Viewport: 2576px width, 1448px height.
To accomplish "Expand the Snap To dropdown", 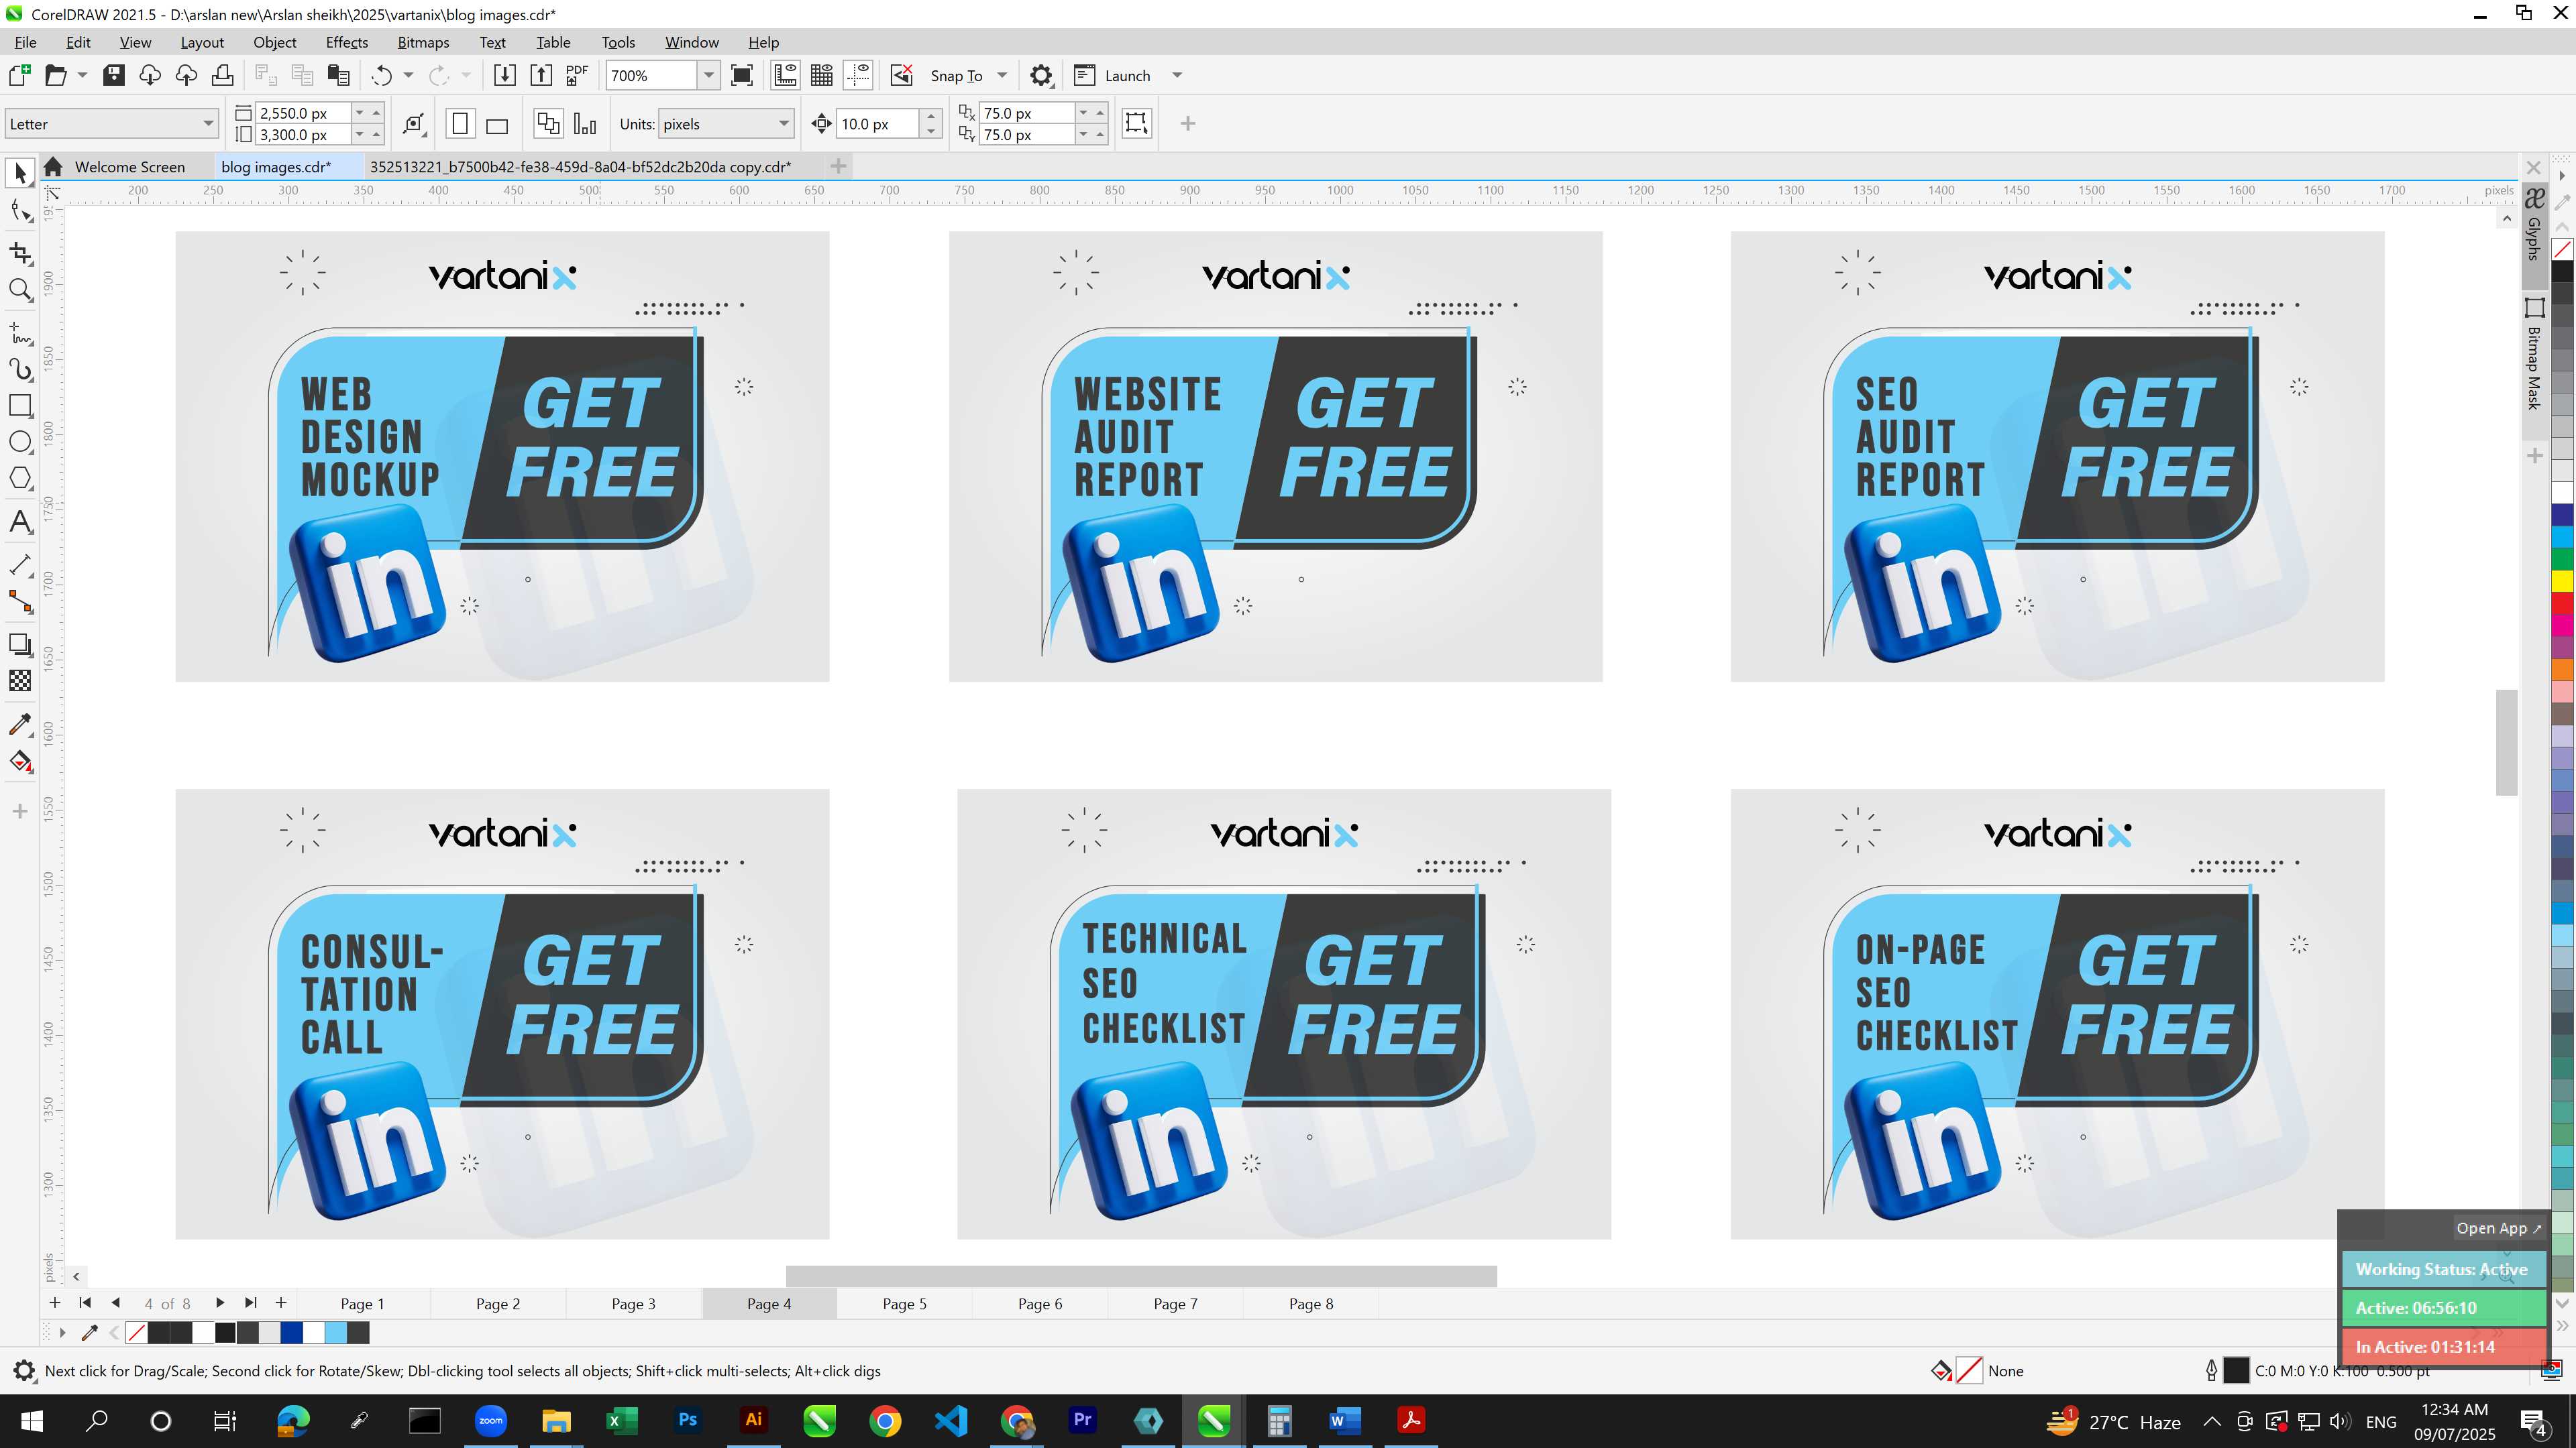I will (x=1002, y=75).
